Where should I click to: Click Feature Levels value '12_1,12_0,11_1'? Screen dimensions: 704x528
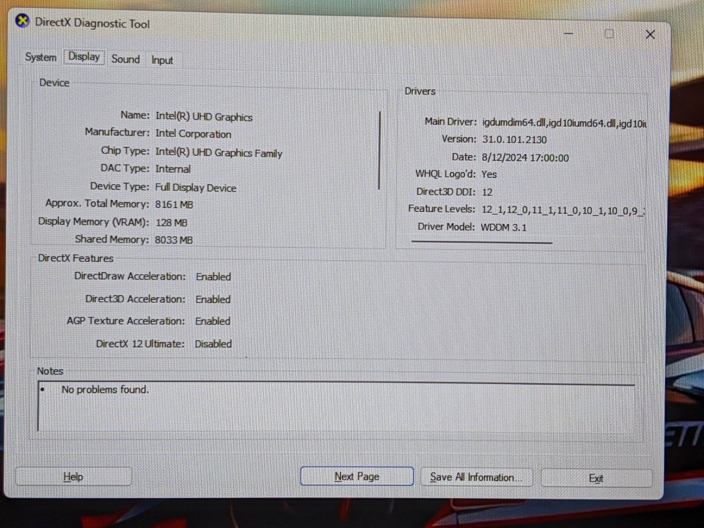tap(518, 210)
